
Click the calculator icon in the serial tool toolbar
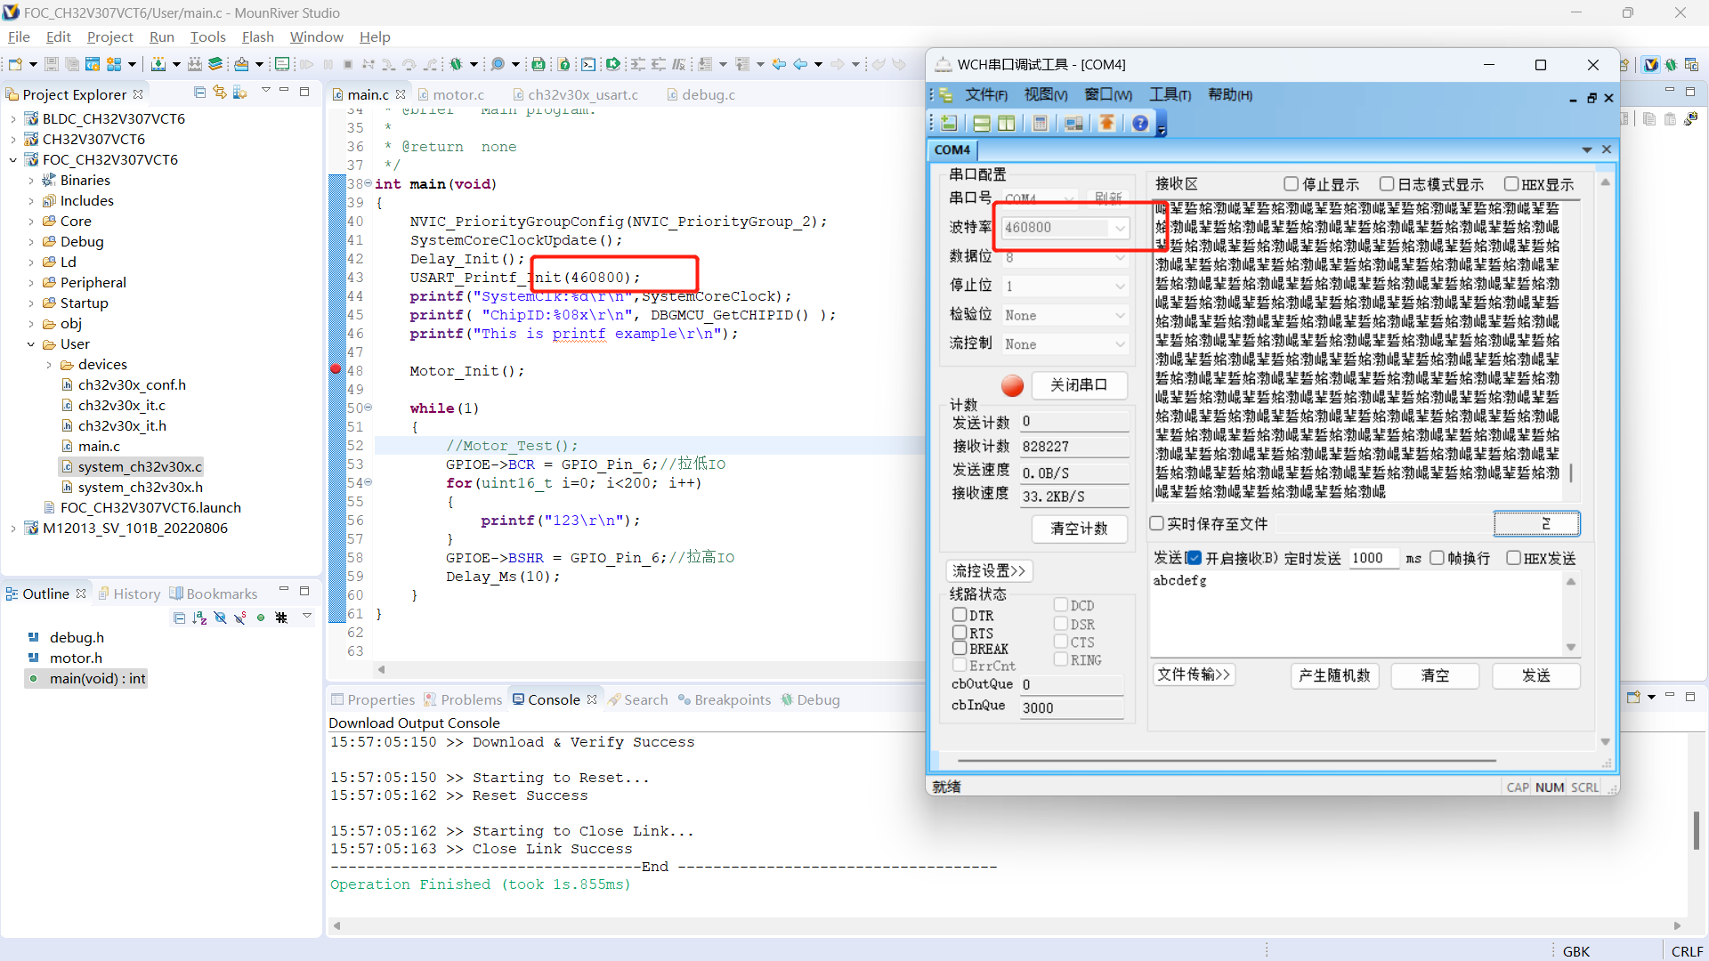(x=1040, y=123)
